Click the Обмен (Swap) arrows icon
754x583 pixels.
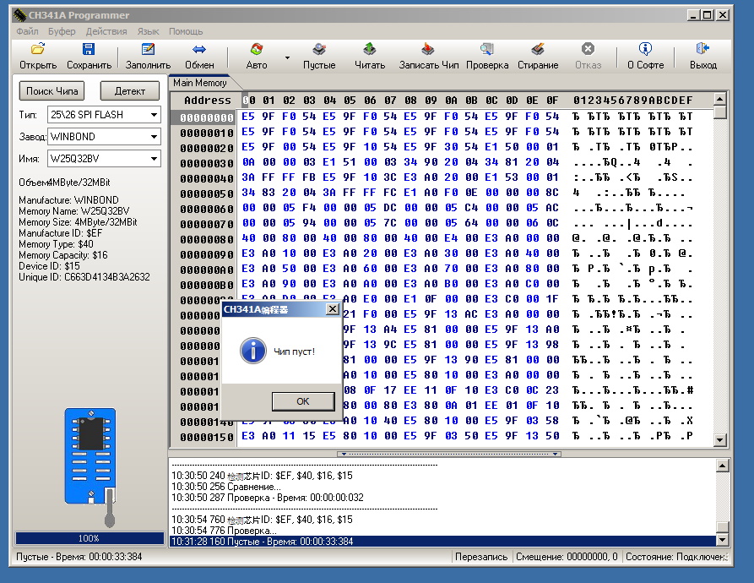pos(199,50)
